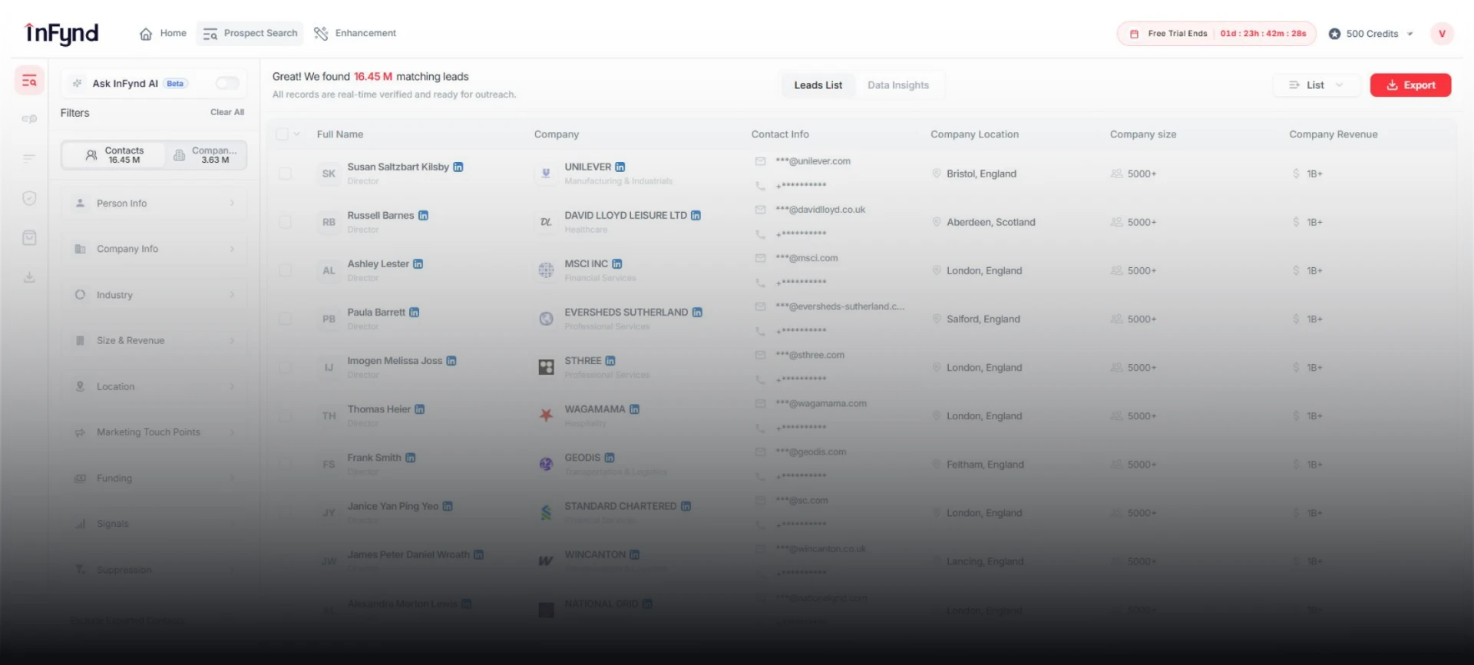Open UNILEVER company LinkedIn icon

(x=620, y=167)
